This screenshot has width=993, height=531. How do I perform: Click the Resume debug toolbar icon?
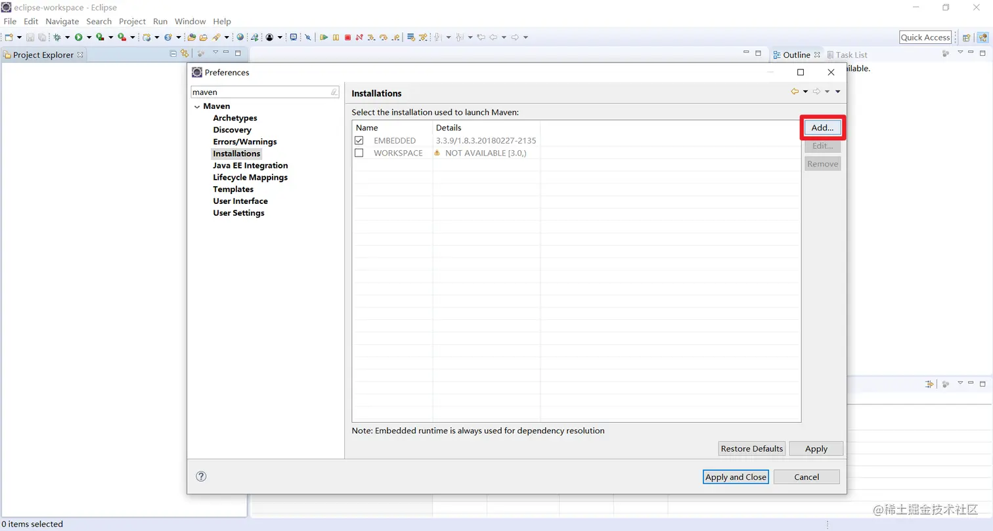[324, 37]
